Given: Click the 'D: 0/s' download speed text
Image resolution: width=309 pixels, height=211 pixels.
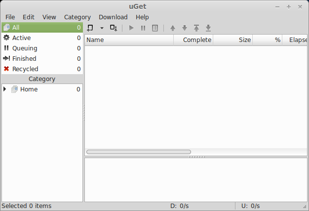Looking at the screenshot, I should click(179, 206).
